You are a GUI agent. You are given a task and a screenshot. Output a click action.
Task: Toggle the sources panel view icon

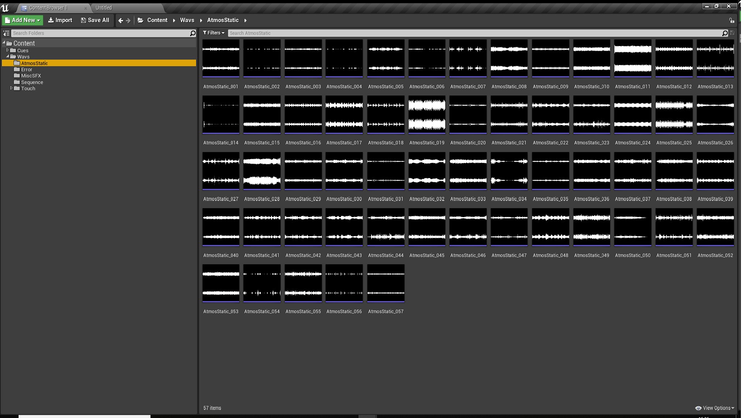(x=6, y=33)
